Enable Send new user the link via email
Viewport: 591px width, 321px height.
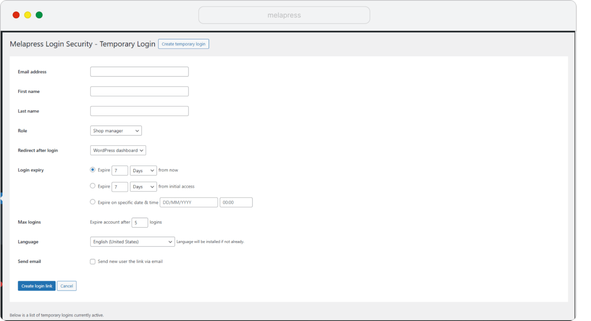(x=93, y=262)
